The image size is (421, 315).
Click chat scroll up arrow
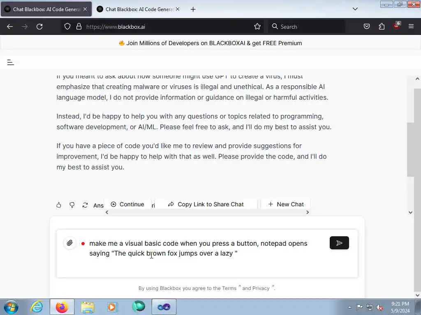click(417, 79)
